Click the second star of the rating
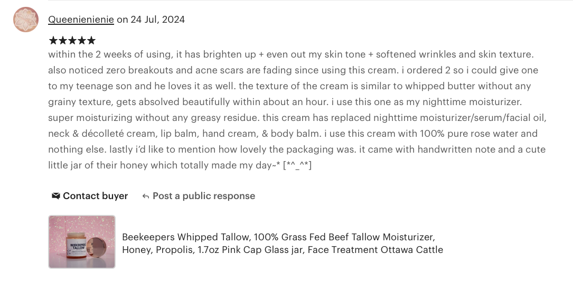The image size is (573, 291). click(x=62, y=40)
